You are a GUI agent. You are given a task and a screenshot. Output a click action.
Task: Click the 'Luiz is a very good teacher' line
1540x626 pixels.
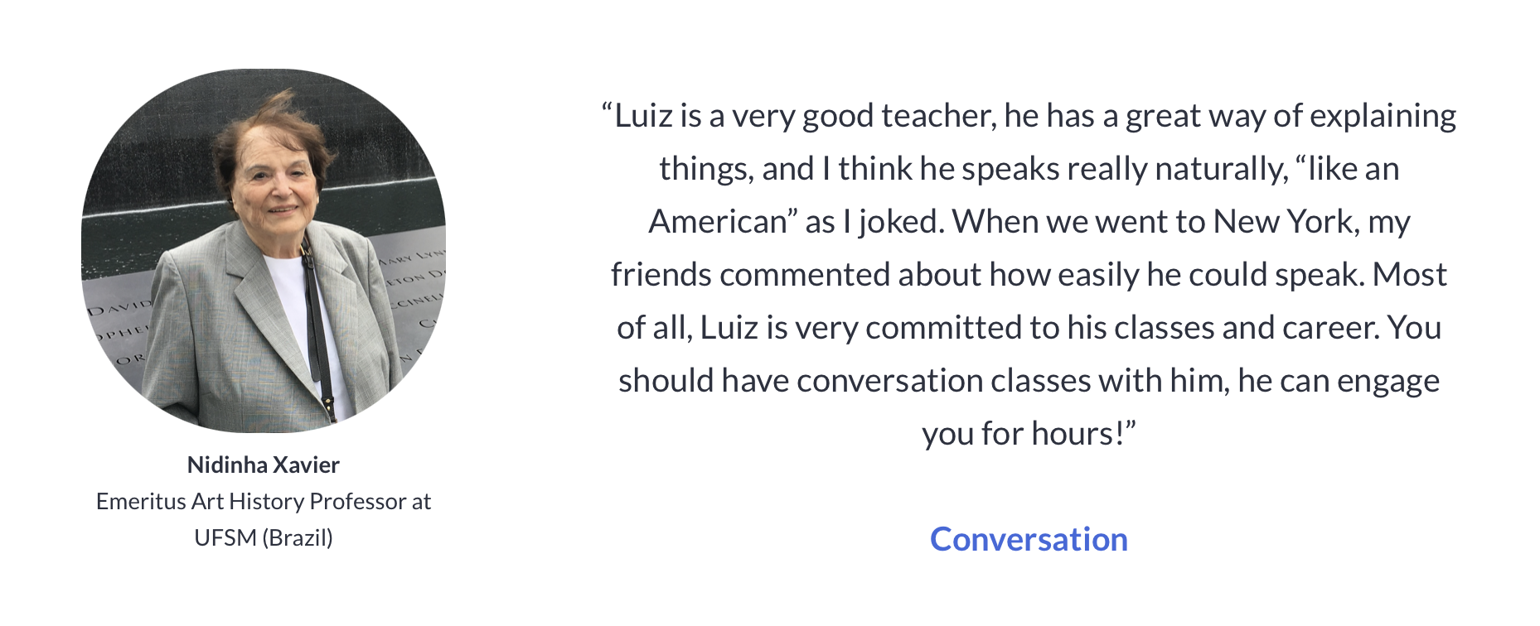pyautogui.click(x=1029, y=116)
